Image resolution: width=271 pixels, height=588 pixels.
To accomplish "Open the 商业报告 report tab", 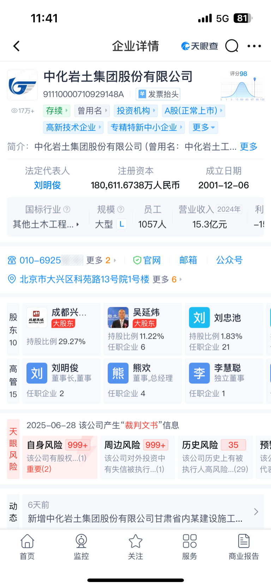I will click(x=244, y=547).
